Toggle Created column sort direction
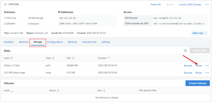This screenshot has height=102, width=212. click(108, 58)
